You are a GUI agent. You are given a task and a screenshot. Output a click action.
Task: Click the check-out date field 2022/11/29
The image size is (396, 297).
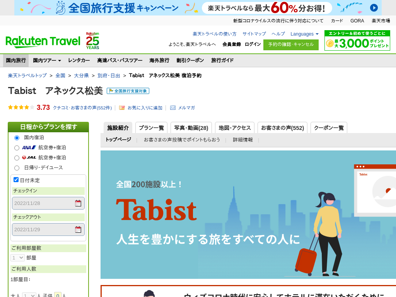[x=48, y=230]
